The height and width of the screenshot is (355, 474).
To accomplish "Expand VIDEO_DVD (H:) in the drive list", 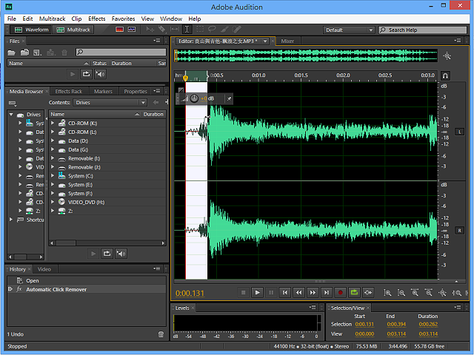I will pyautogui.click(x=53, y=202).
